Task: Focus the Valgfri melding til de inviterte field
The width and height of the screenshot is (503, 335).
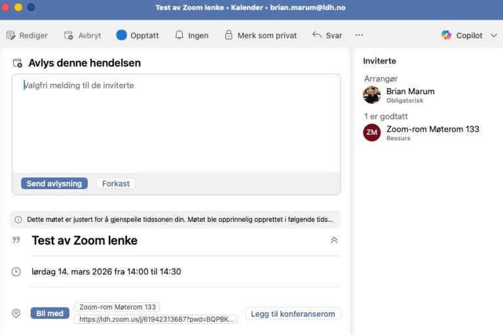Action: pyautogui.click(x=176, y=124)
